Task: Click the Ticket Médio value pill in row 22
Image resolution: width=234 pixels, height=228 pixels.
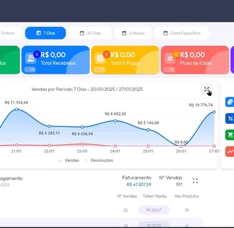Action: (x=154, y=210)
